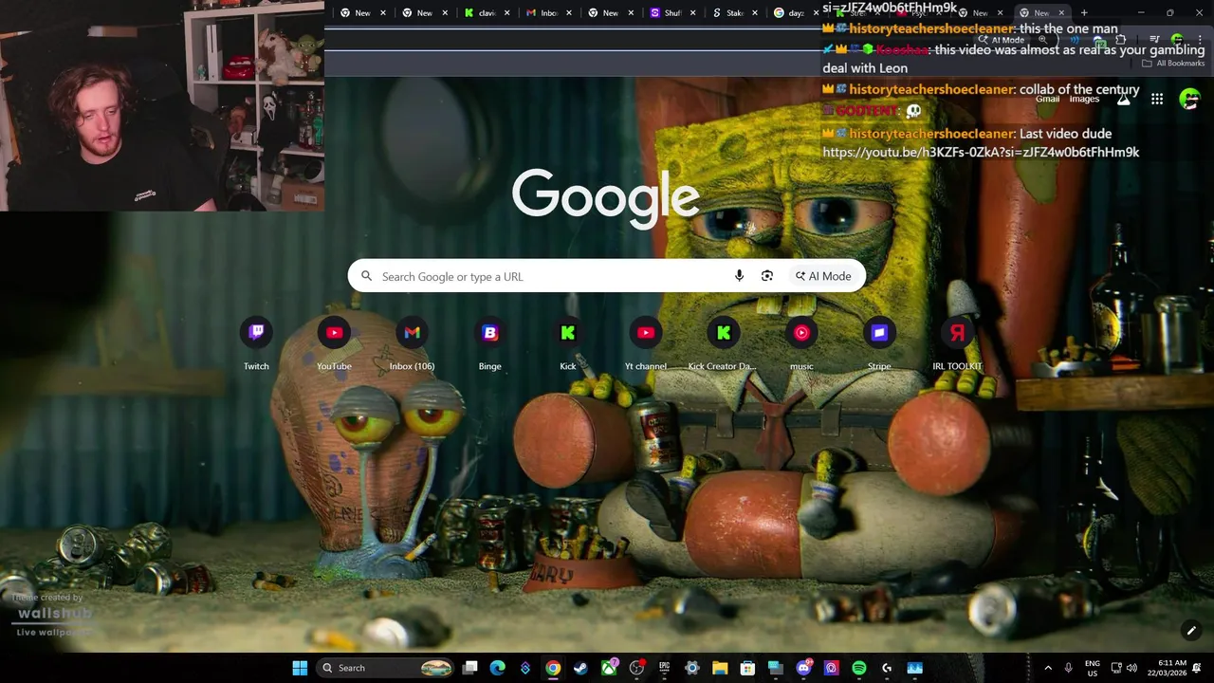Viewport: 1214px width, 683px height.
Task: Open Spotify from the taskbar
Action: [x=858, y=668]
